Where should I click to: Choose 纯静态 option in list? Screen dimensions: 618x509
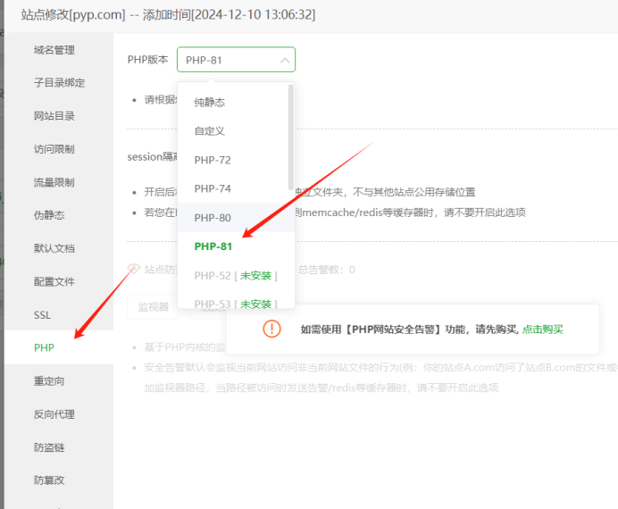(x=210, y=103)
